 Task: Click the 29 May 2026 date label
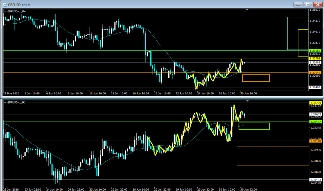click(11, 93)
